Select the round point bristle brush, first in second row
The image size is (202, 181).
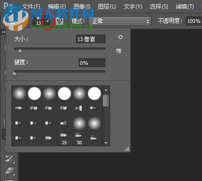click(19, 108)
